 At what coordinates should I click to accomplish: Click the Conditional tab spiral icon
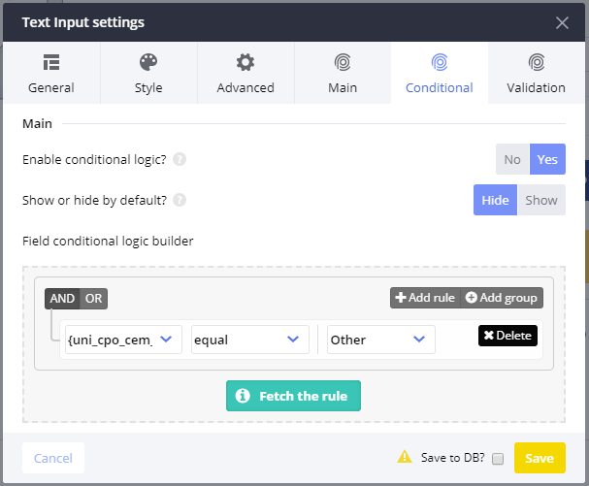(440, 62)
